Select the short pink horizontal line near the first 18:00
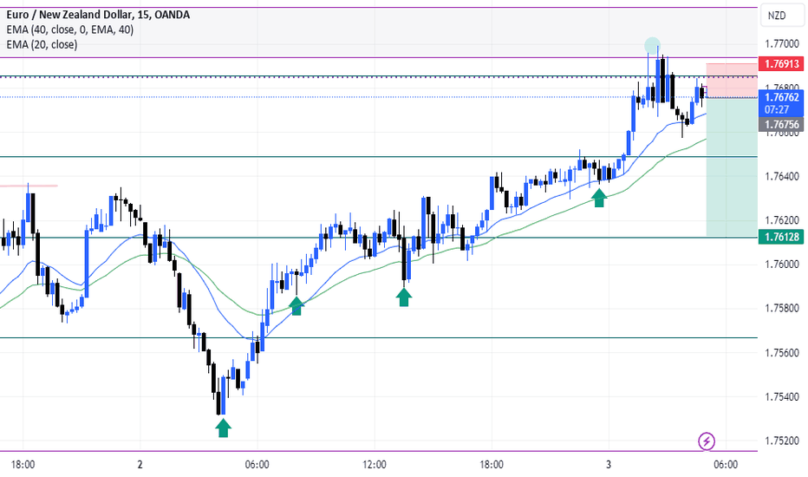This screenshot has height=477, width=808. [29, 186]
